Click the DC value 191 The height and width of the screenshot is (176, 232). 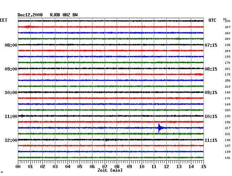pyautogui.click(x=228, y=158)
